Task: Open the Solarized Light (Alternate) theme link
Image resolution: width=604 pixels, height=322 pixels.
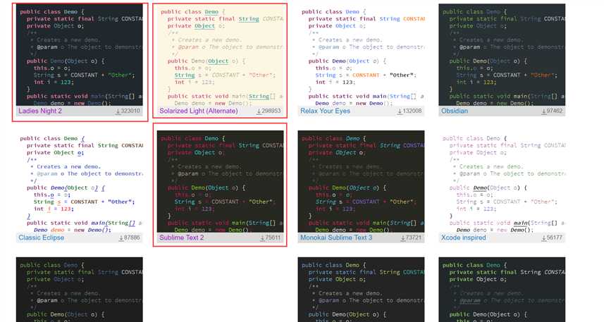Action: pyautogui.click(x=198, y=111)
